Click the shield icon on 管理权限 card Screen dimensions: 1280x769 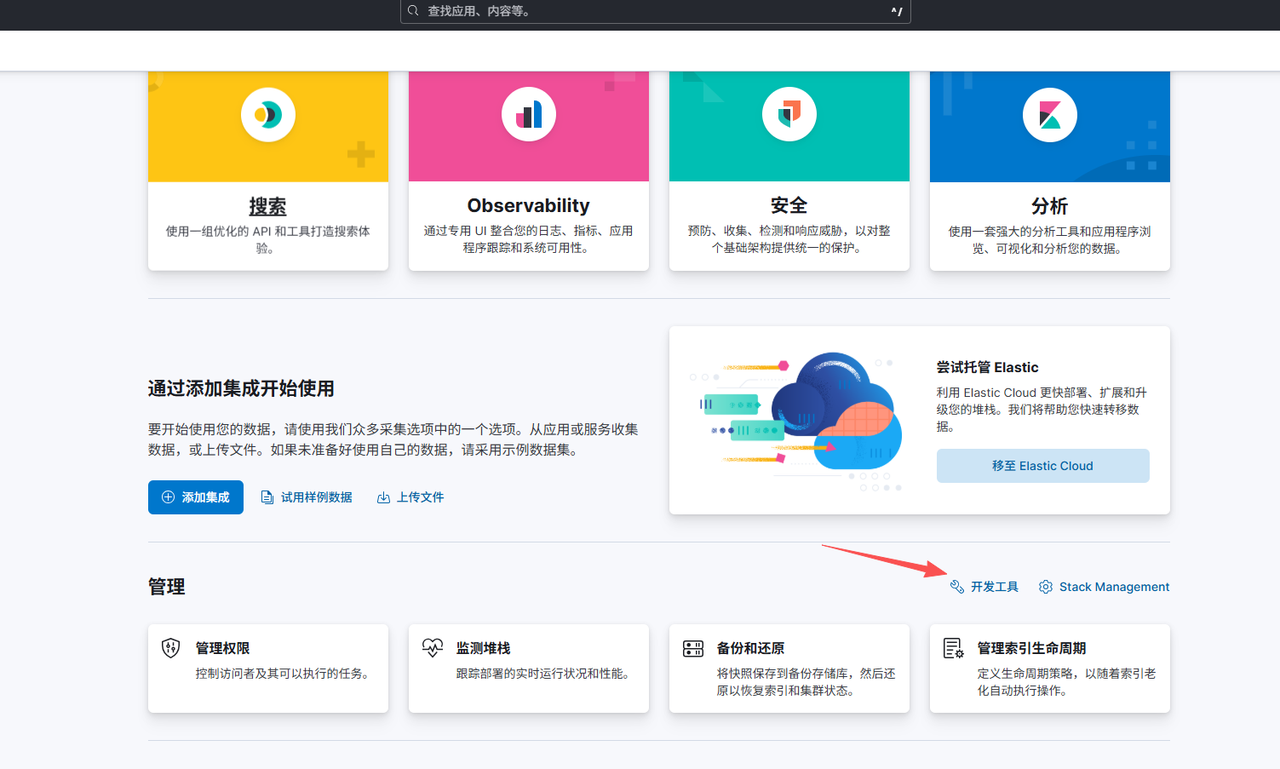coord(171,648)
